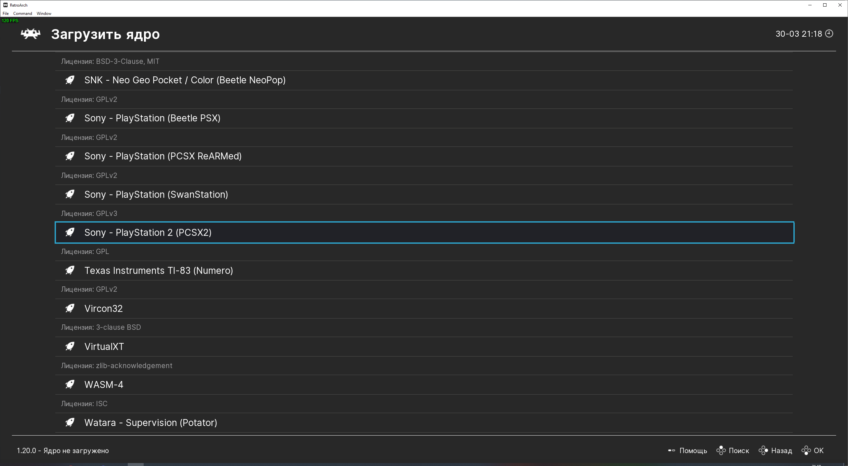Click the status text 1.20.0 - Ядро не загружено
The image size is (848, 466).
click(63, 451)
